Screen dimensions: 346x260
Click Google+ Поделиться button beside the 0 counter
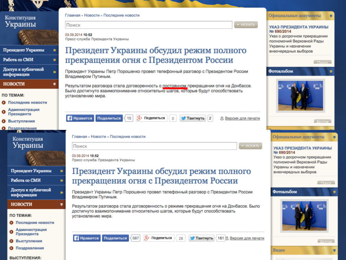point(151,118)
